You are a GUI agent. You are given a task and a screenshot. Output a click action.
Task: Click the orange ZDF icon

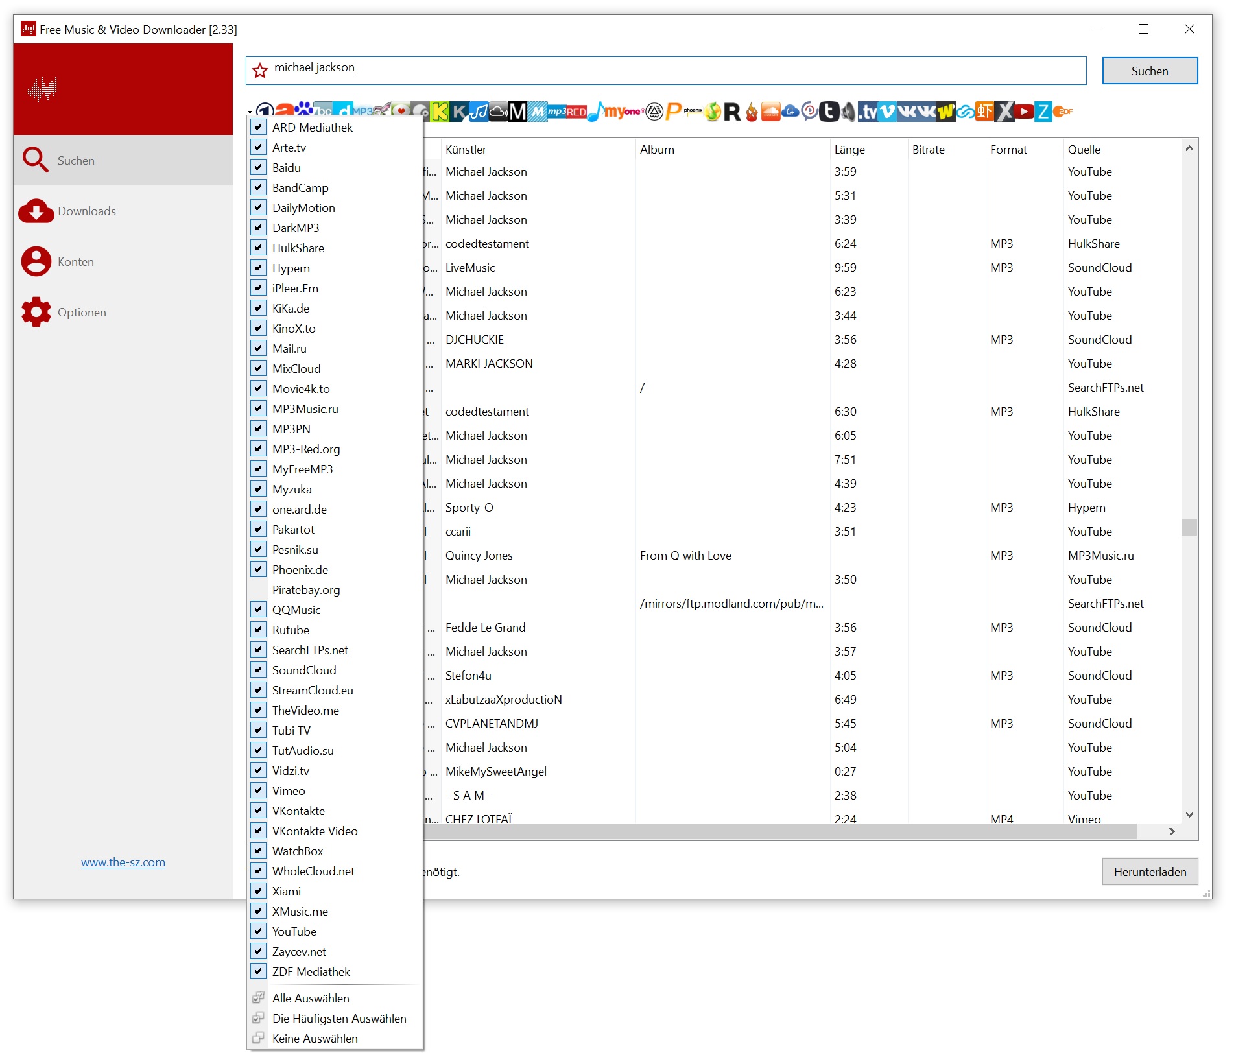pyautogui.click(x=1063, y=112)
